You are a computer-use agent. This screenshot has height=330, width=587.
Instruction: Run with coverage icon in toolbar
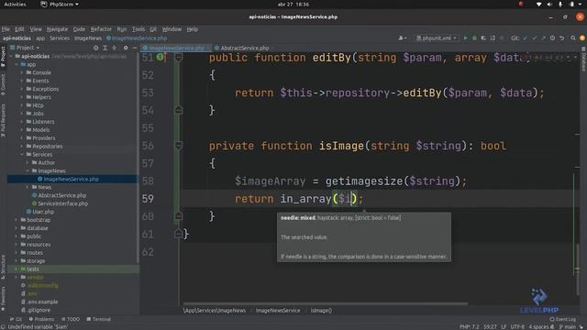point(483,38)
